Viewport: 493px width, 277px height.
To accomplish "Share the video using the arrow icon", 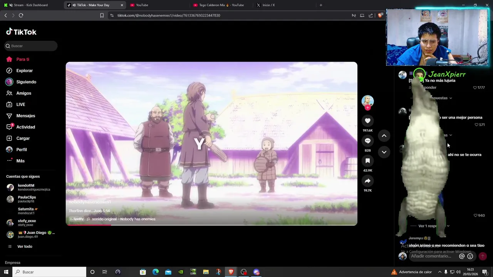I will tap(367, 181).
